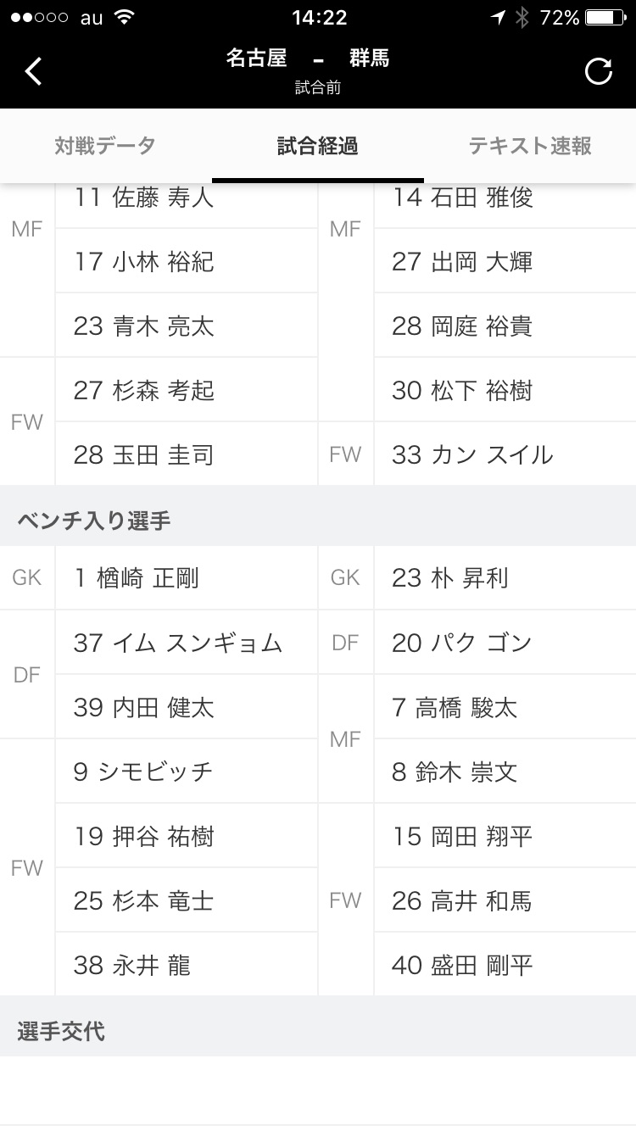
Task: Tap 40 盛田 剛平 player row
Action: (505, 965)
